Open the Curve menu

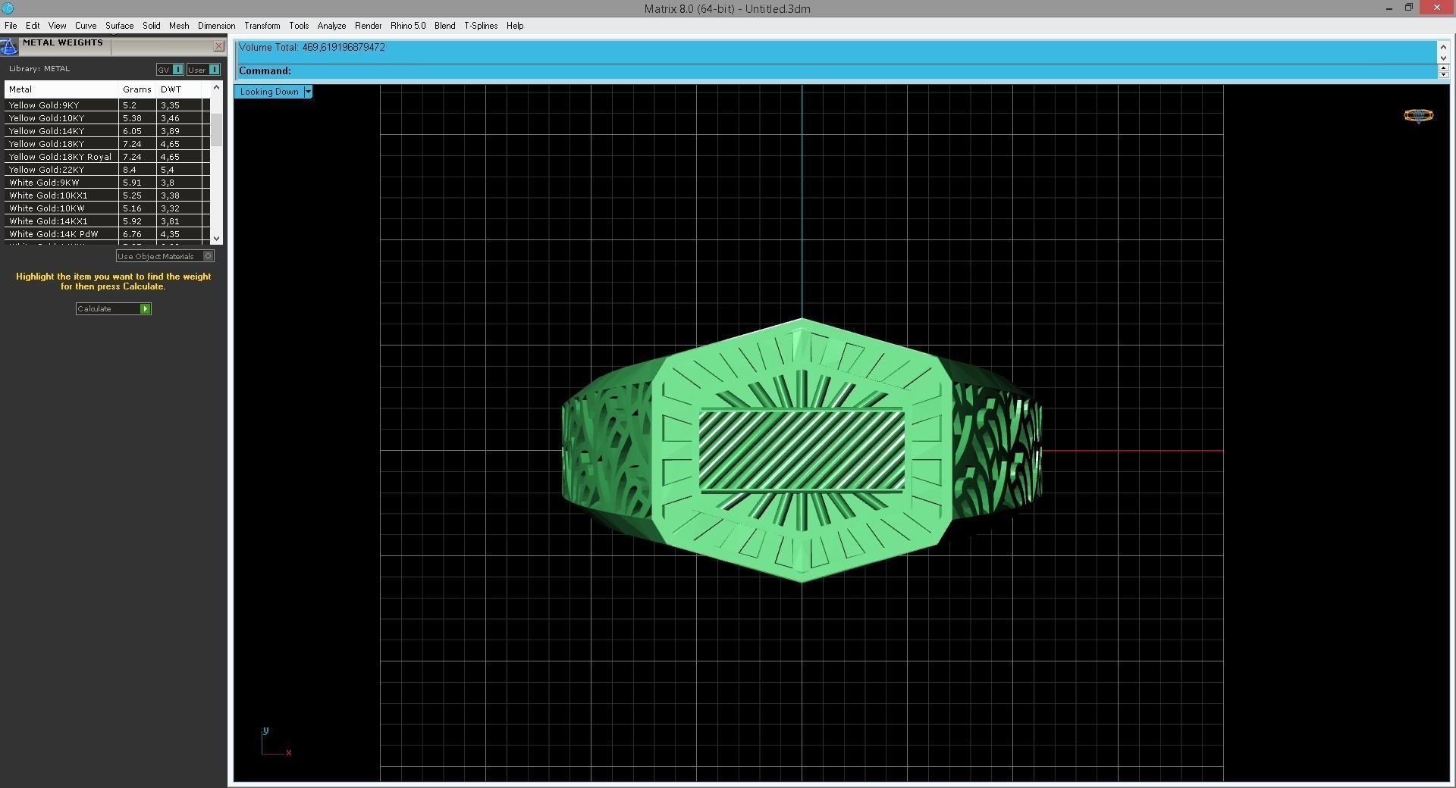pos(86,26)
